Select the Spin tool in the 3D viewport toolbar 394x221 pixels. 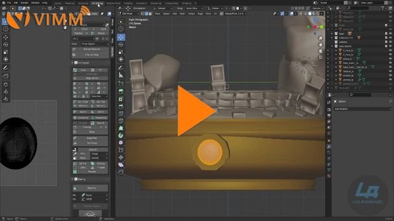pyautogui.click(x=121, y=136)
